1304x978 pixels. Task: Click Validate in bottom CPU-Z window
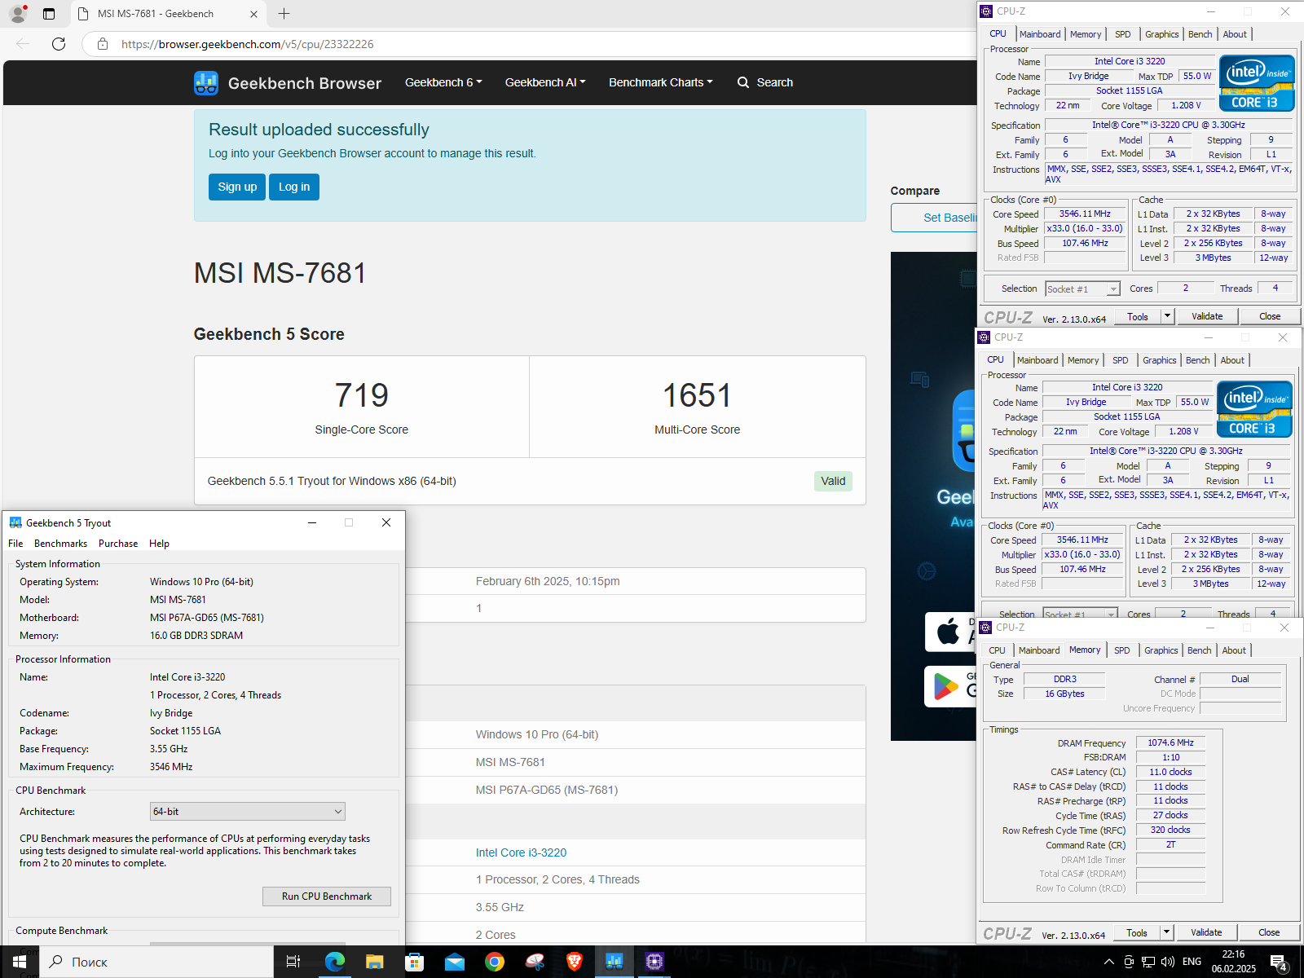[x=1206, y=932]
